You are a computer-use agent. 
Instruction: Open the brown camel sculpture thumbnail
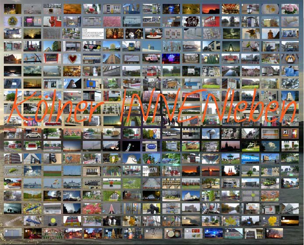191,146
